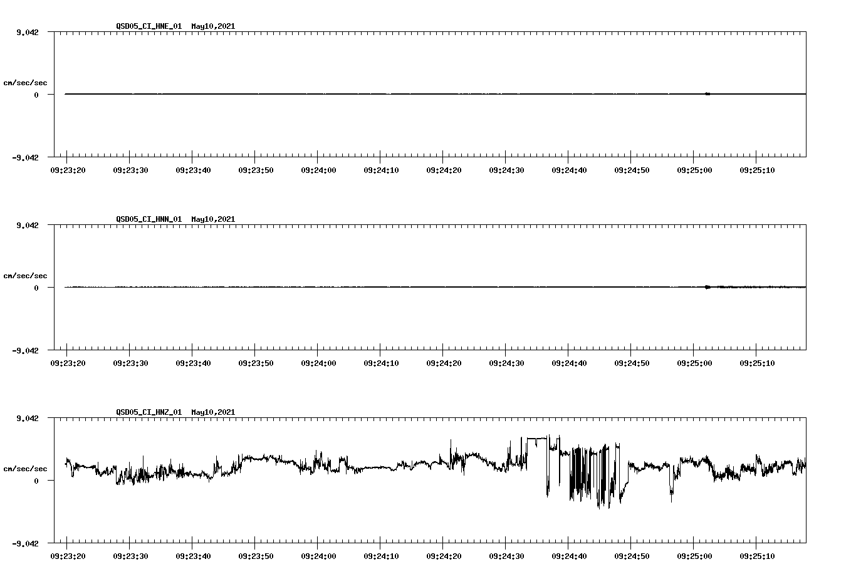This screenshot has height=579, width=851.
Task: Click the May10,2021 date label on top plot
Action: 213,26
